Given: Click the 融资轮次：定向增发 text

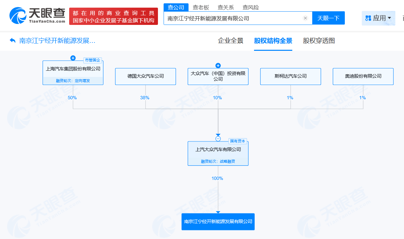Looking at the screenshot, I should pos(73,81).
